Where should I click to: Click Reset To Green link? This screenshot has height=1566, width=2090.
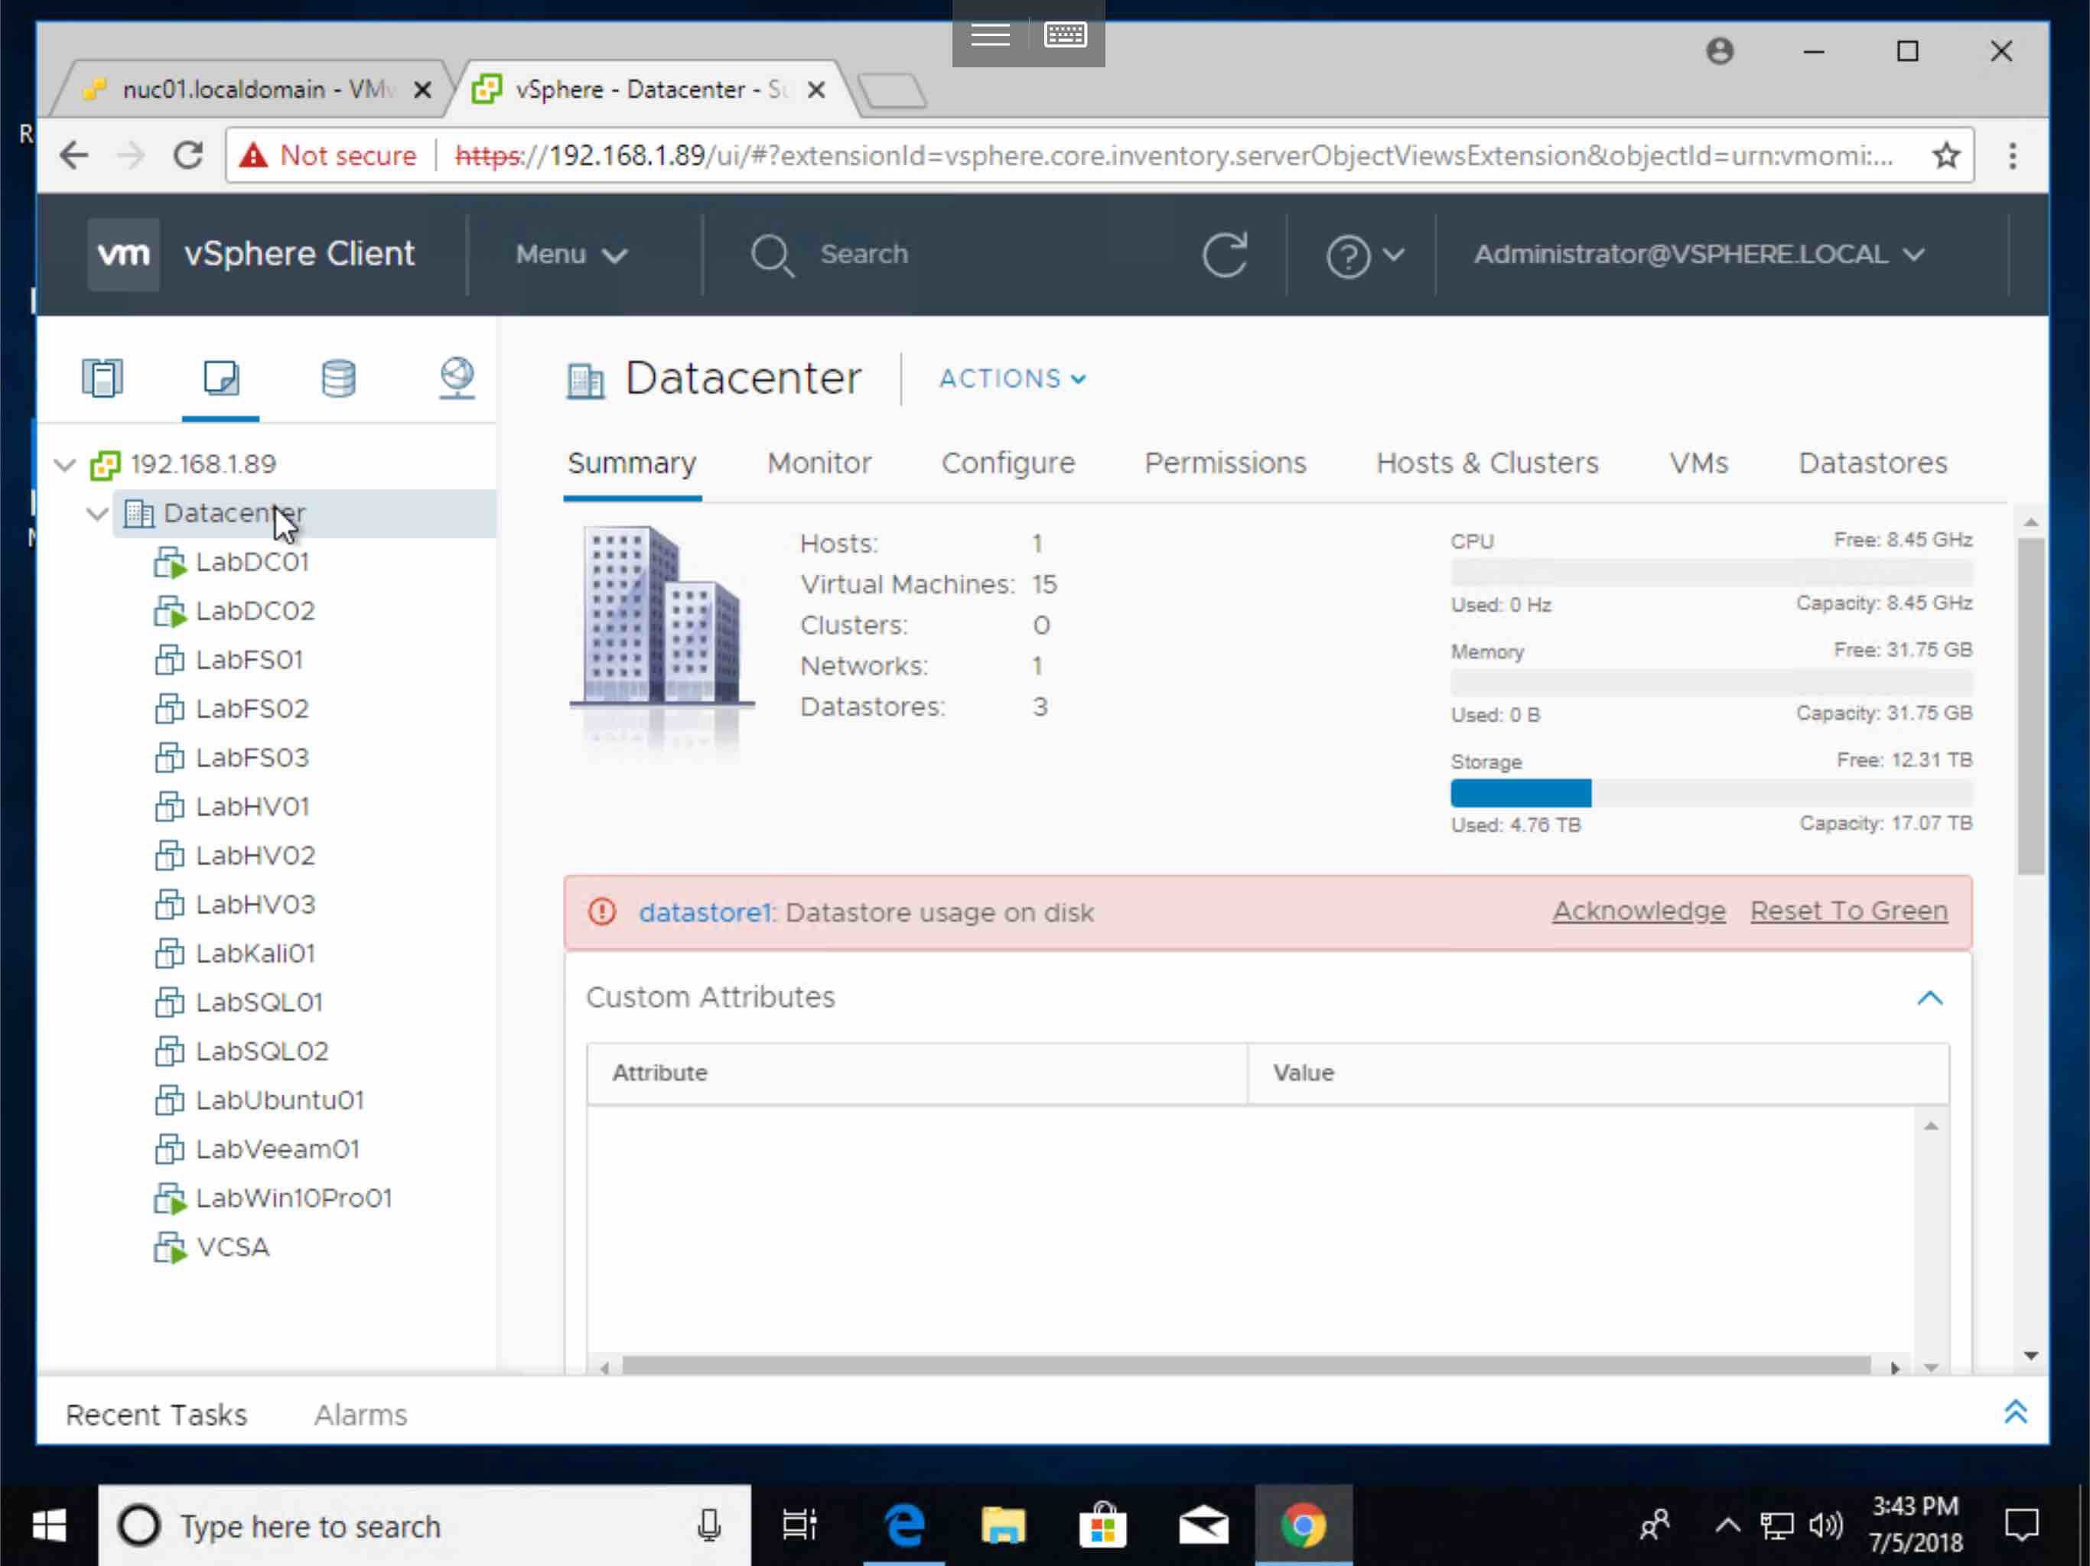[1849, 911]
